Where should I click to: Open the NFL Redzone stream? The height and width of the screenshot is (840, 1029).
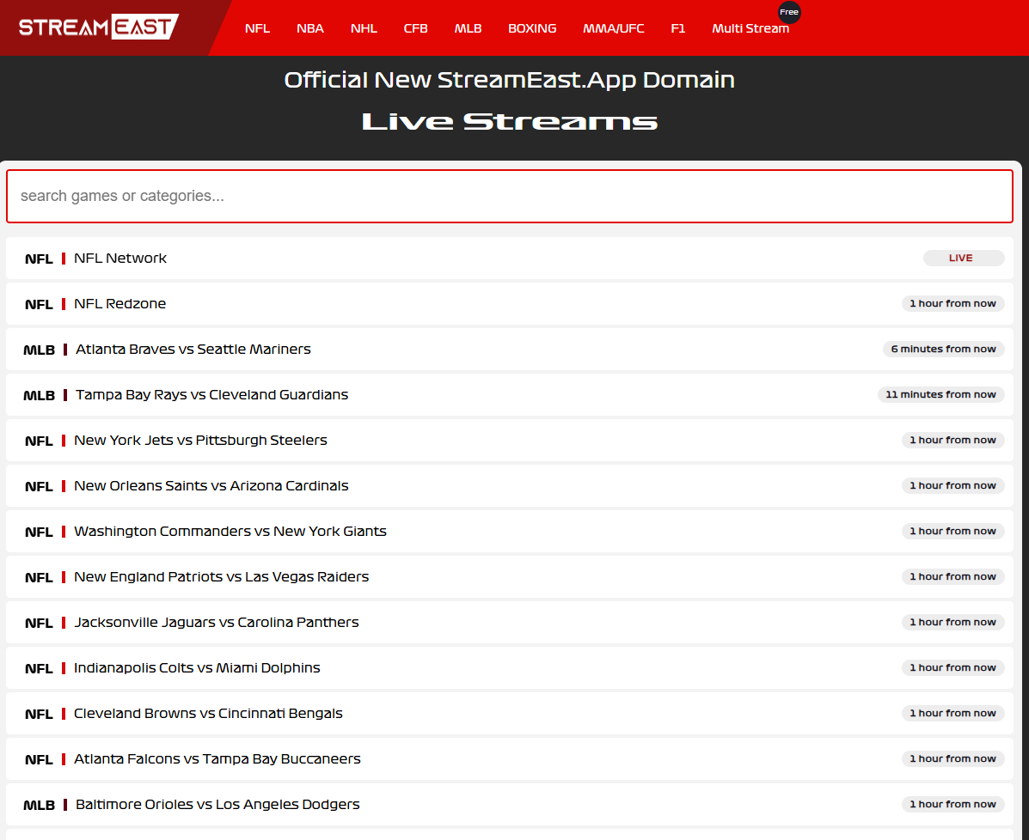pos(509,303)
